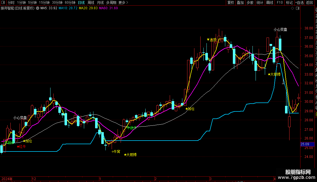Click the MA20: 29.83 label
This screenshot has width=317, height=182.
coord(88,8)
